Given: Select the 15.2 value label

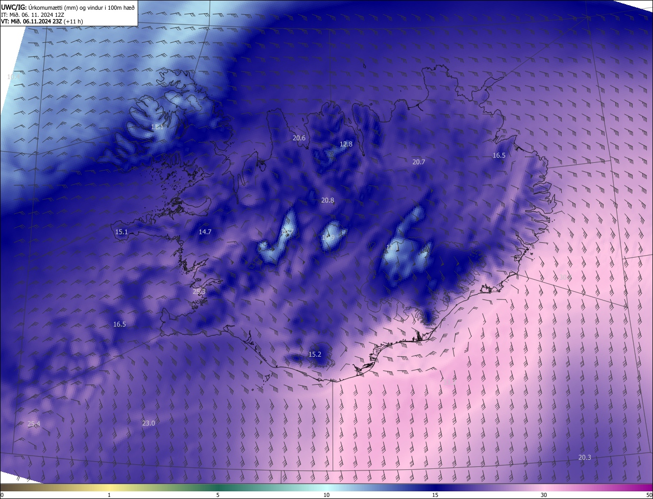Looking at the screenshot, I should click(315, 354).
